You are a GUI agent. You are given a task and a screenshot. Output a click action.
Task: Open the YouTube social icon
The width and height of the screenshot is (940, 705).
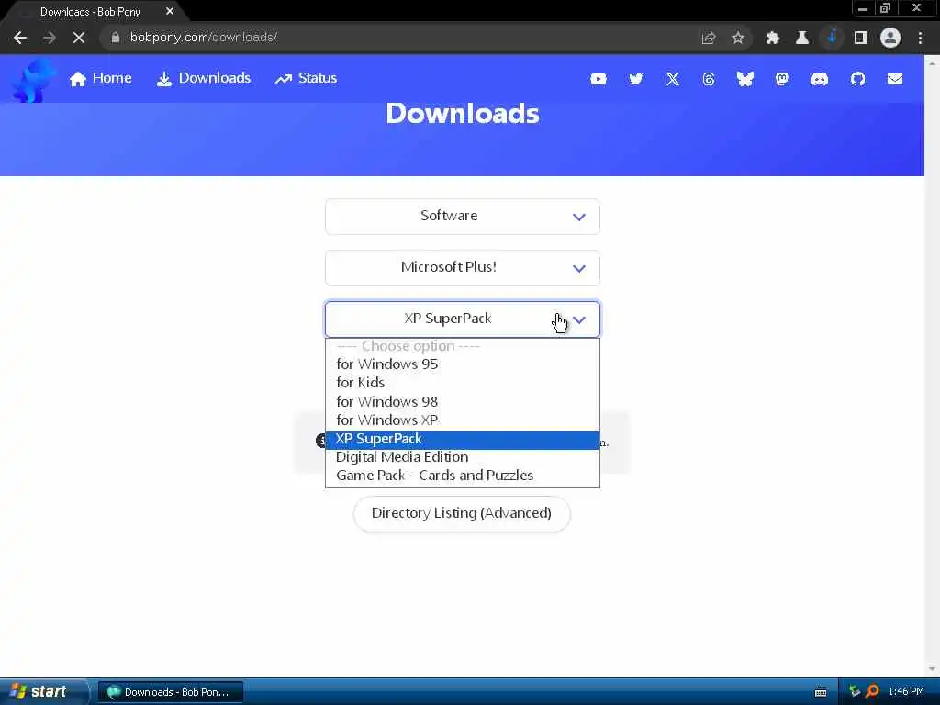tap(598, 79)
